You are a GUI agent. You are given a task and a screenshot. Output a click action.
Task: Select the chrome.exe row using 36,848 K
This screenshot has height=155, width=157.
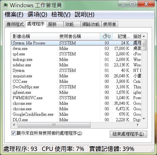click(x=76, y=103)
